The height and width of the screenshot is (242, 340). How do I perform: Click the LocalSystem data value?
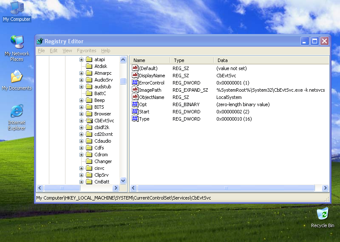pos(229,97)
